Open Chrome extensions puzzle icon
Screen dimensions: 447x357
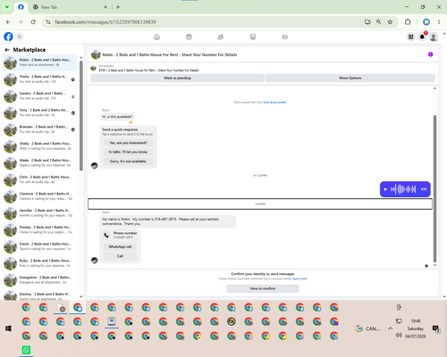408,22
